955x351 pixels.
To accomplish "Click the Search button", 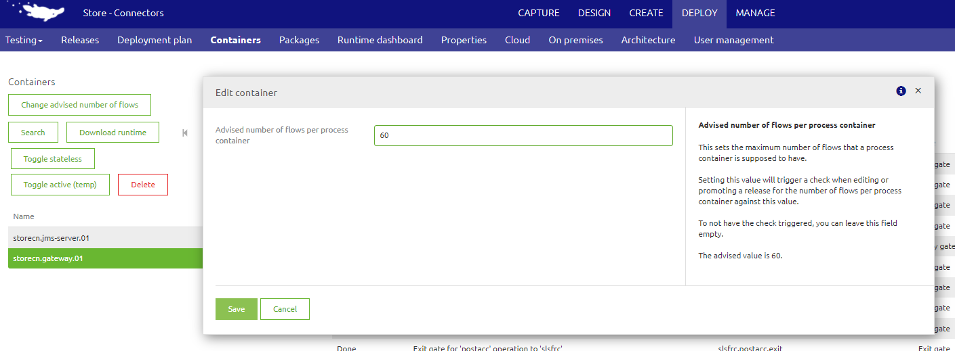I will click(33, 133).
